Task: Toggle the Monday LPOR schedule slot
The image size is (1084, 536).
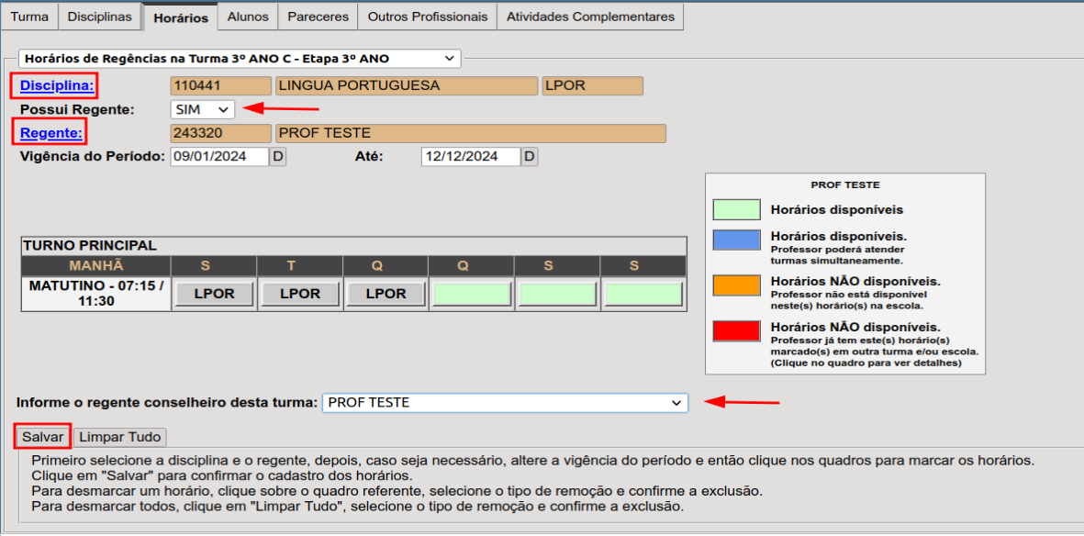Action: tap(213, 294)
